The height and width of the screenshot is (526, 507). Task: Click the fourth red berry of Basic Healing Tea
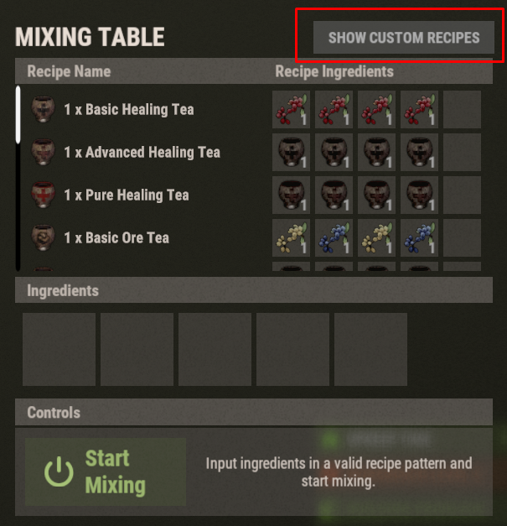point(419,109)
